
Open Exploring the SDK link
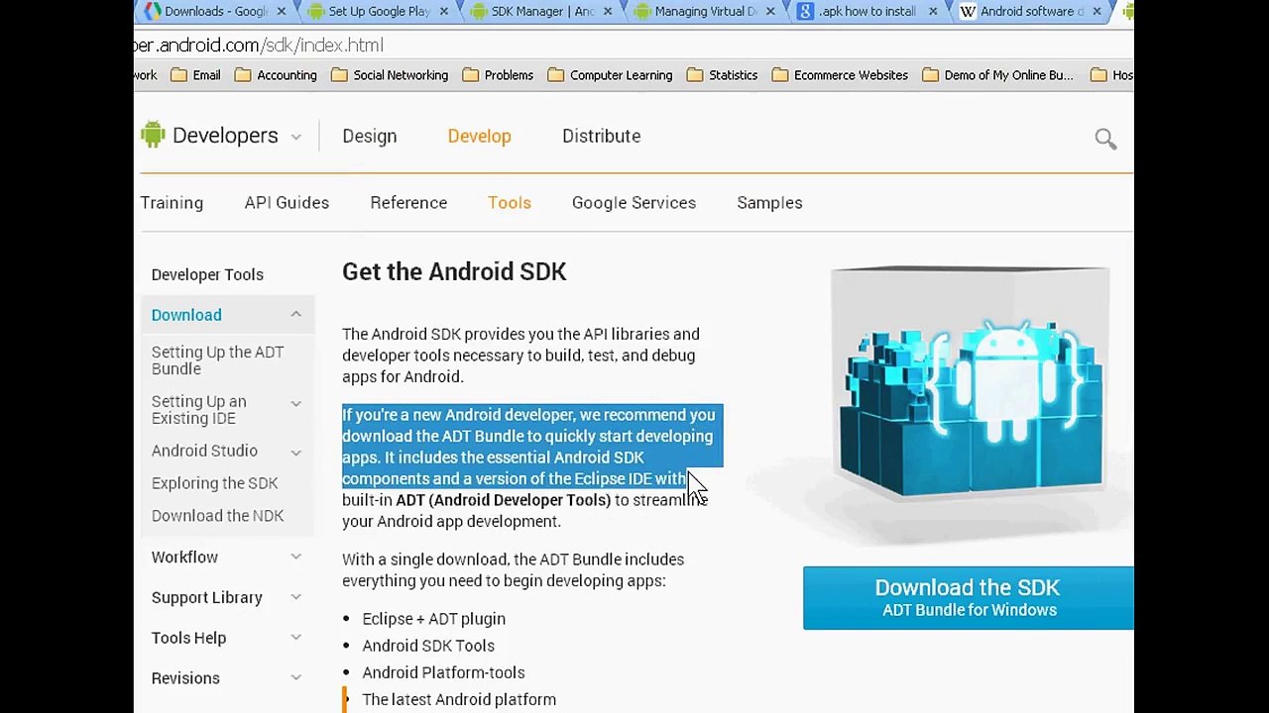[214, 483]
